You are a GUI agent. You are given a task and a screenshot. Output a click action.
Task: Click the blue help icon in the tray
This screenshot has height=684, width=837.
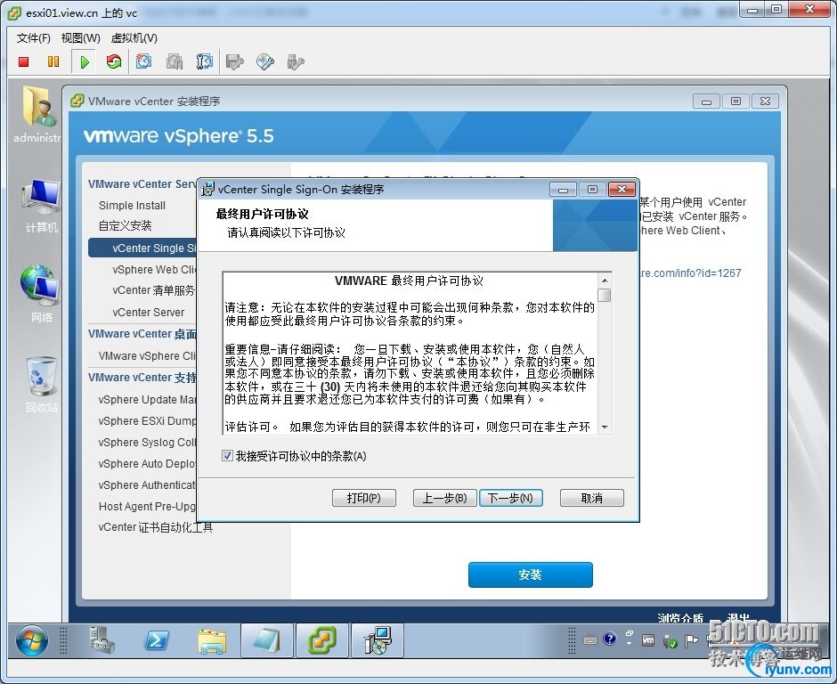(x=610, y=639)
